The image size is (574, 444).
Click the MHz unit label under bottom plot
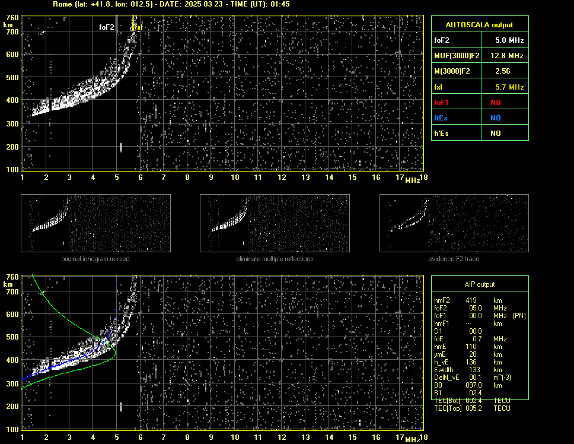point(412,439)
